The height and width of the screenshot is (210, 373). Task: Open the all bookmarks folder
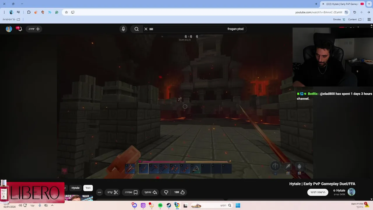pos(11,20)
